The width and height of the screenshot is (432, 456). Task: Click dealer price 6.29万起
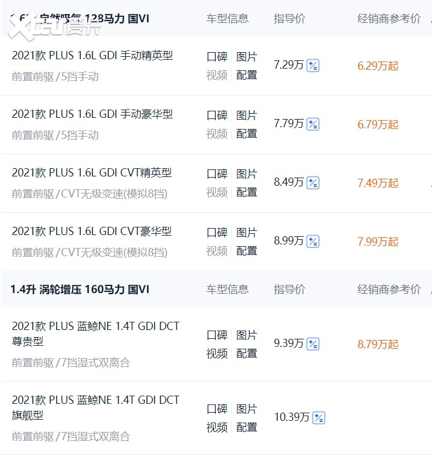click(378, 66)
